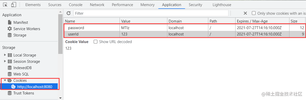Select the Manifest item in the sidebar
The width and height of the screenshot is (306, 100).
[21, 22]
